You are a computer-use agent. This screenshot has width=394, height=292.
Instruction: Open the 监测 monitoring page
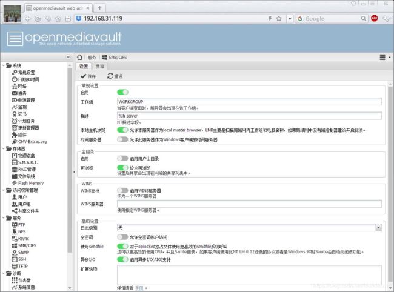click(19, 107)
